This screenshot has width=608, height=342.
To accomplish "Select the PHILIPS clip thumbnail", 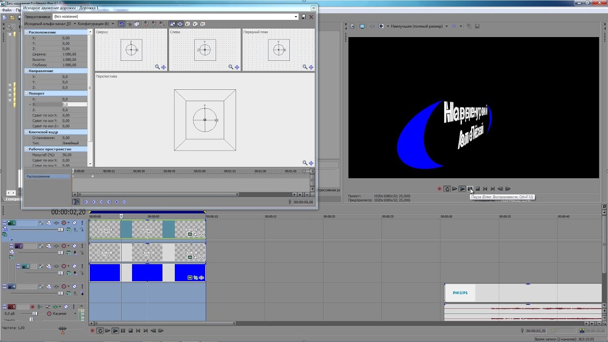I will 460,293.
